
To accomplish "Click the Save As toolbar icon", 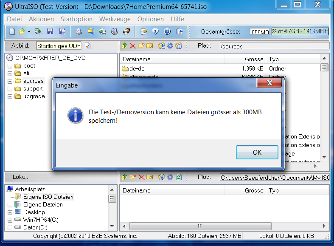I will tap(62, 31).
